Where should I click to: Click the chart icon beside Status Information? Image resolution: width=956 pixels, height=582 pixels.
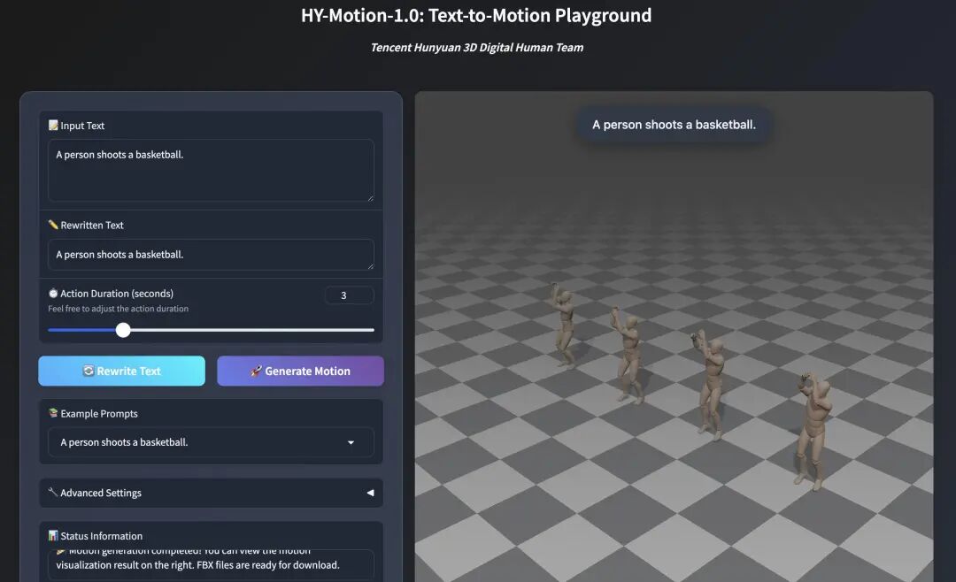click(x=53, y=535)
